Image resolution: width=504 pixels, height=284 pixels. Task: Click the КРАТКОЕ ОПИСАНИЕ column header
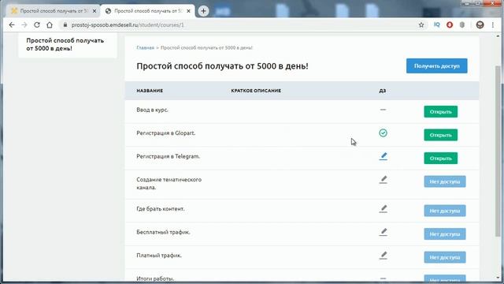[x=256, y=91]
